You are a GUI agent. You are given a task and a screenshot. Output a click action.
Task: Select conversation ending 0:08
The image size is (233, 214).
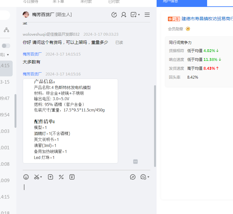click(x=6, y=164)
